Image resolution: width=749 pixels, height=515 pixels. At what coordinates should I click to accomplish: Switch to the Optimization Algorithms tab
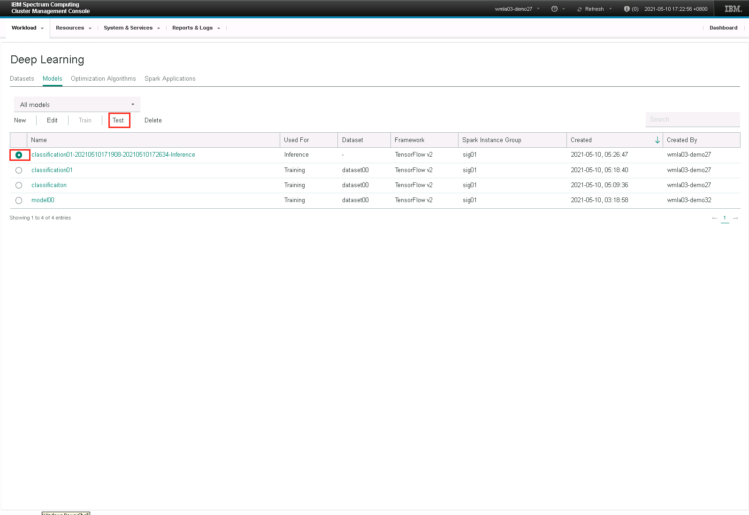tap(103, 78)
